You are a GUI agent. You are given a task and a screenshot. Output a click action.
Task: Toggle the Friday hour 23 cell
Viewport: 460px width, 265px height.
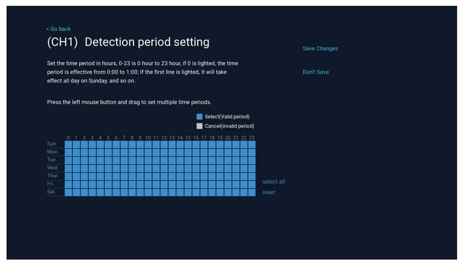pyautogui.click(x=252, y=184)
